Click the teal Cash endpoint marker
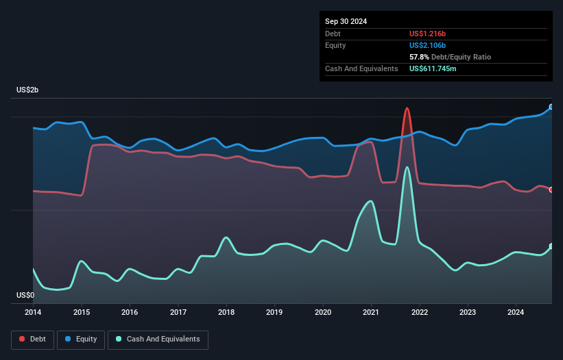 551,246
